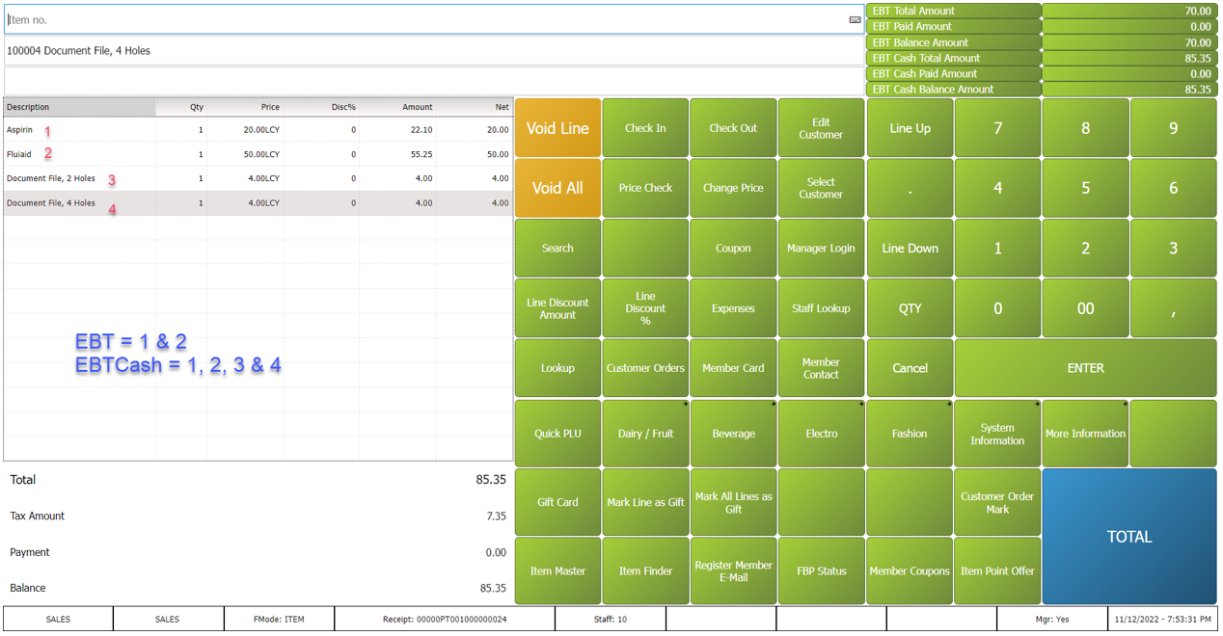Click the Manager Login button
Viewport: 1223px width, 636px height.
click(x=821, y=249)
